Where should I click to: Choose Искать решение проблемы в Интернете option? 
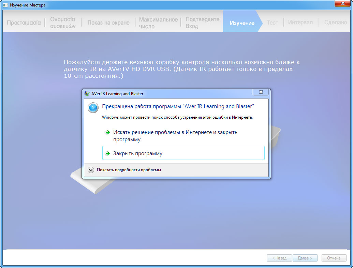coord(183,136)
